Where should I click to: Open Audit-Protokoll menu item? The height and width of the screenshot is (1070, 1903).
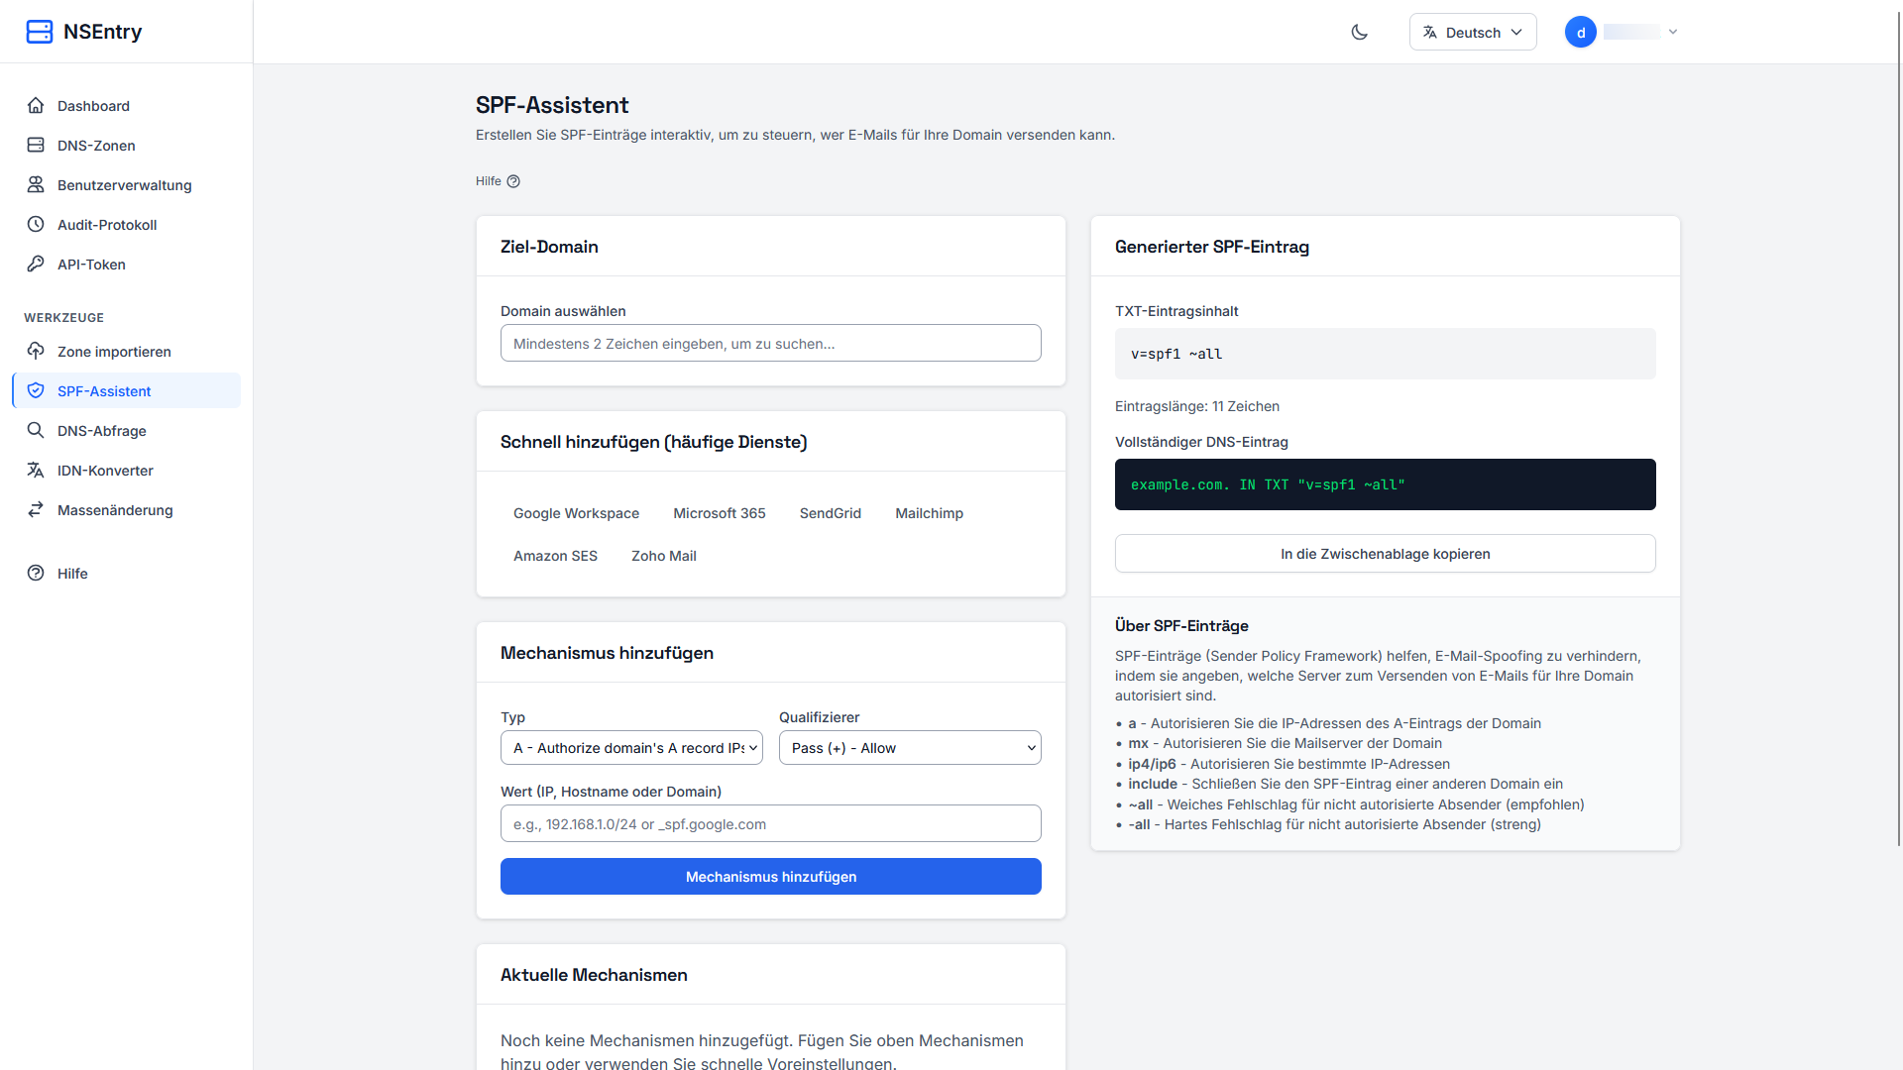pos(126,224)
